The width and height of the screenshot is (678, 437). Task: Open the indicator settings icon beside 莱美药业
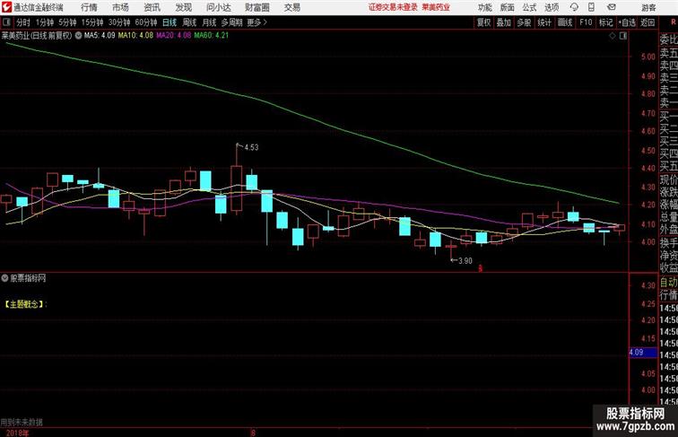pos(78,36)
